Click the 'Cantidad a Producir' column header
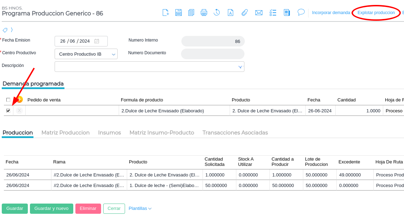The height and width of the screenshot is (218, 404). click(x=282, y=162)
